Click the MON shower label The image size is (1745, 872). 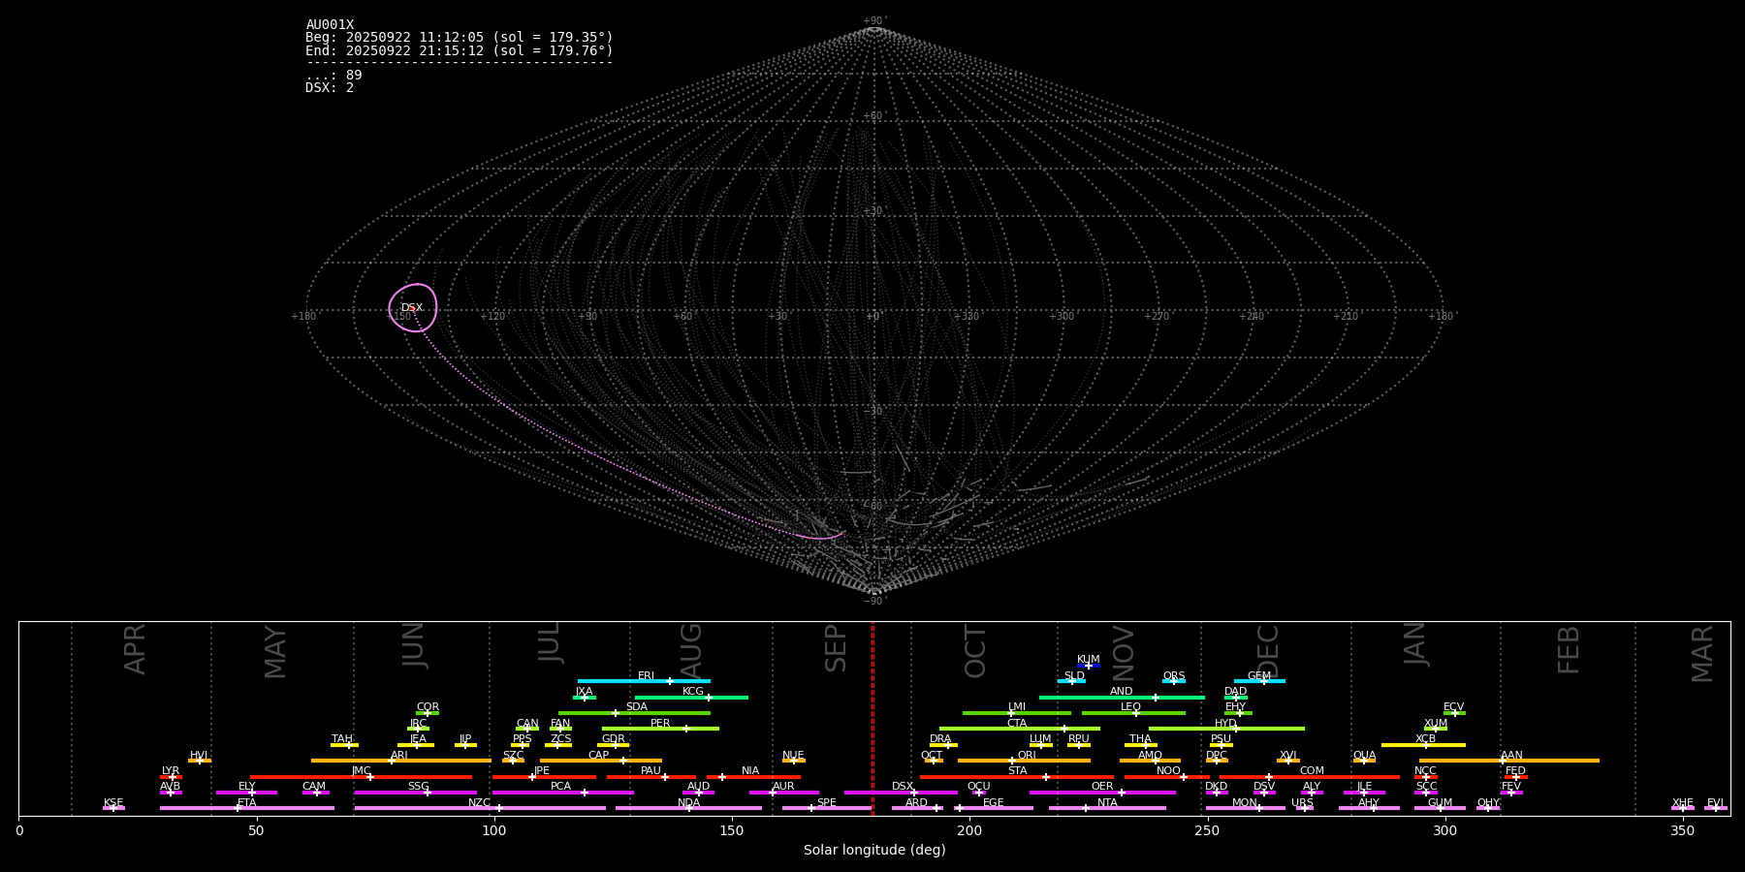[x=1245, y=803]
